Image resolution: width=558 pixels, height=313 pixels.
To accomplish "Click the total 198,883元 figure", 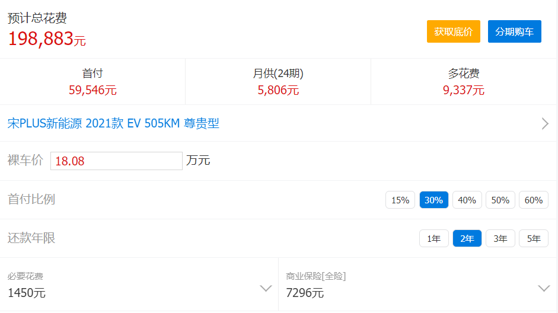I will click(47, 39).
